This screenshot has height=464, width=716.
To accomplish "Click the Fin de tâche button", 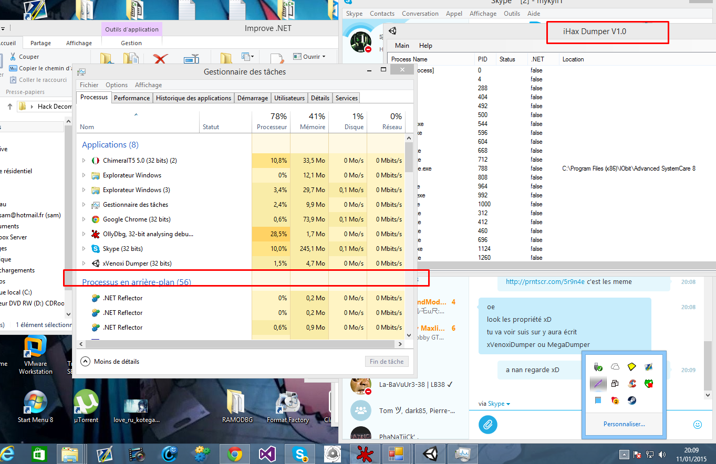I will (x=387, y=362).
